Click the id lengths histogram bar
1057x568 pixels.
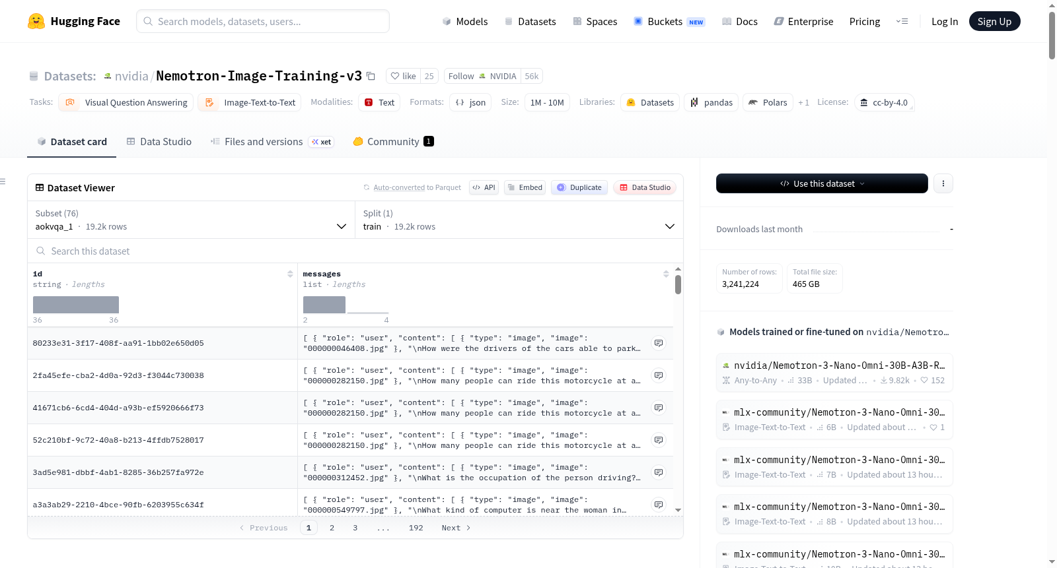(x=76, y=305)
